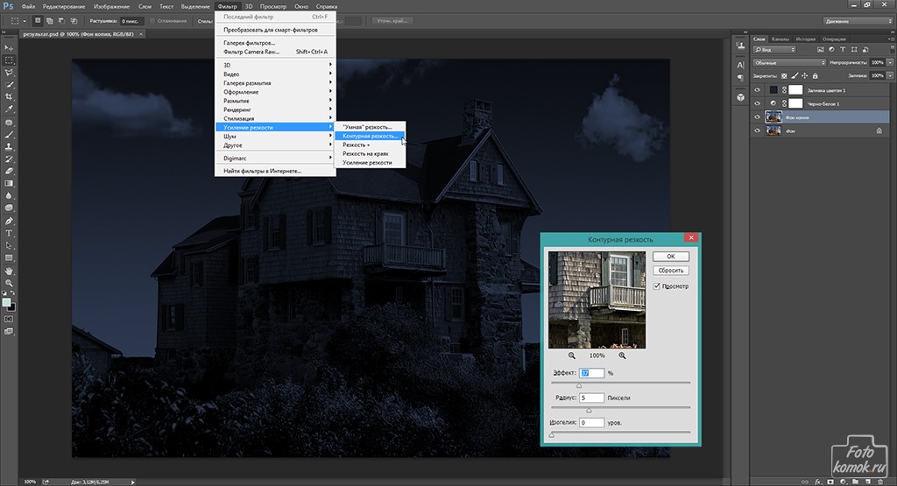Toggle lock position of layer
This screenshot has height=486, width=897.
click(x=805, y=75)
